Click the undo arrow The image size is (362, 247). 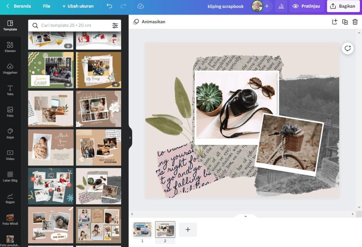pos(109,6)
